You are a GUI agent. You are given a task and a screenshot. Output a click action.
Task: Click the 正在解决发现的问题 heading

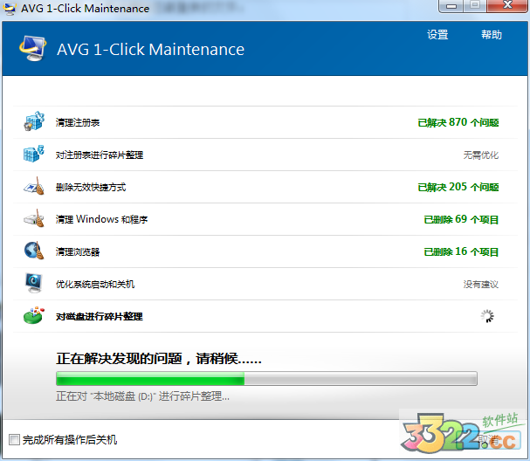click(x=159, y=358)
